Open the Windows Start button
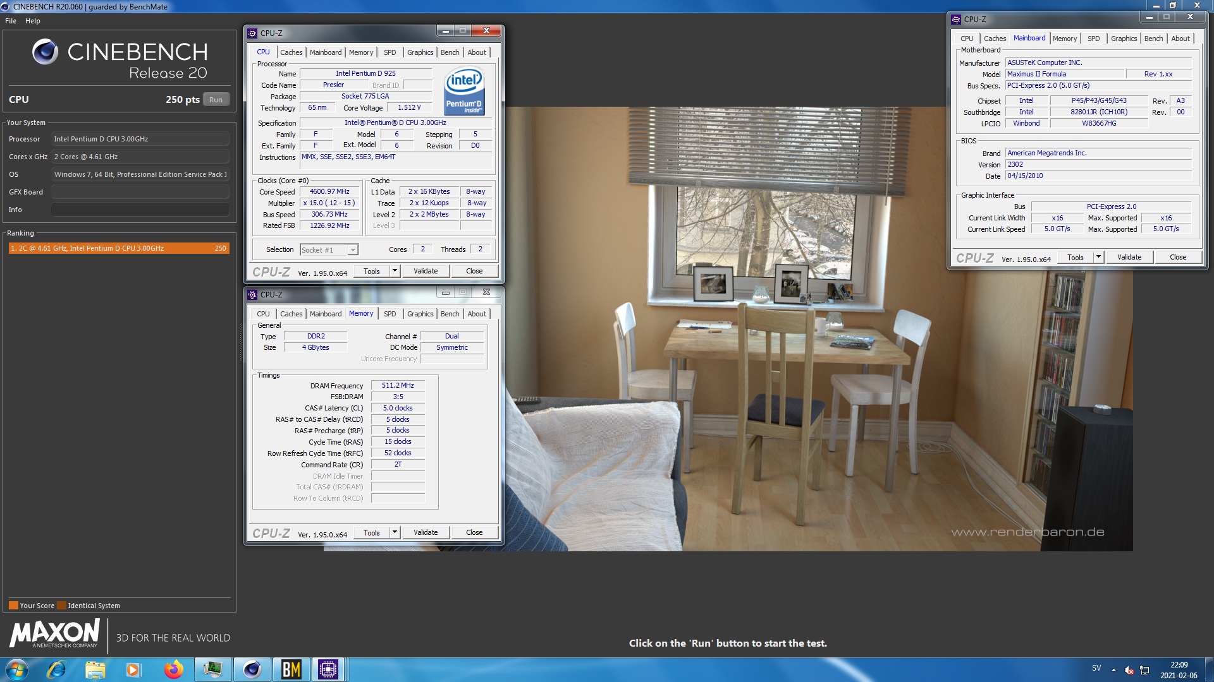 pos(17,669)
